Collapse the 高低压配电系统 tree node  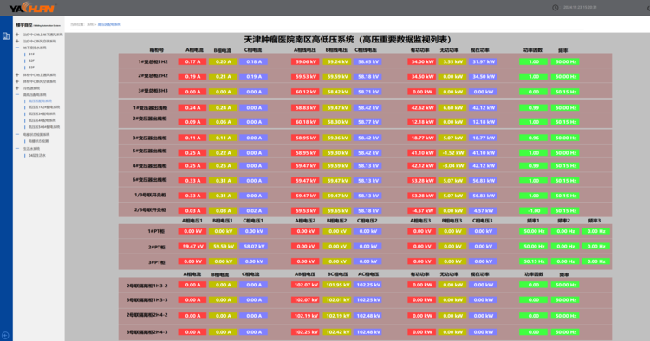click(17, 94)
